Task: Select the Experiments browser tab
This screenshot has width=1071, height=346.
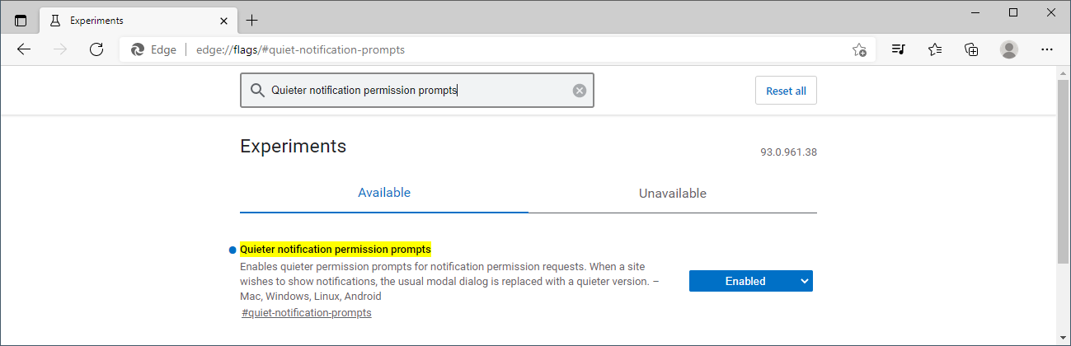Action: tap(124, 21)
